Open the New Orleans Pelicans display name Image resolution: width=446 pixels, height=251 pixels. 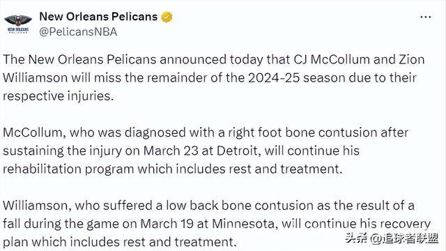tap(98, 17)
